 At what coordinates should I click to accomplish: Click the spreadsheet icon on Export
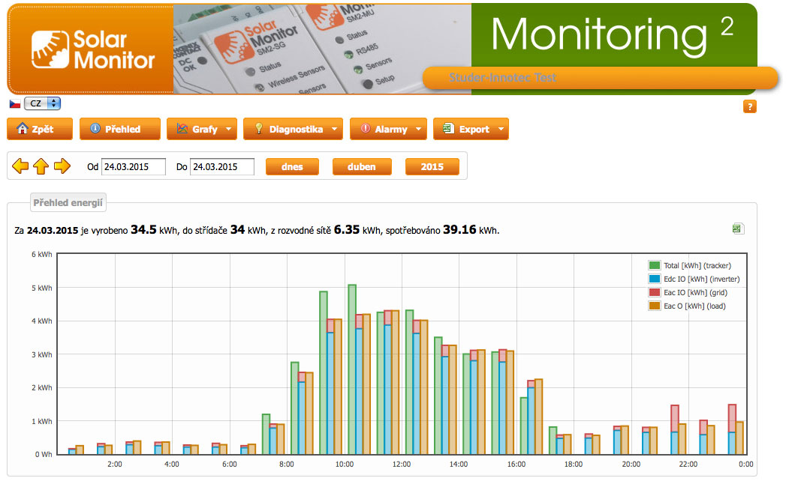(x=448, y=129)
